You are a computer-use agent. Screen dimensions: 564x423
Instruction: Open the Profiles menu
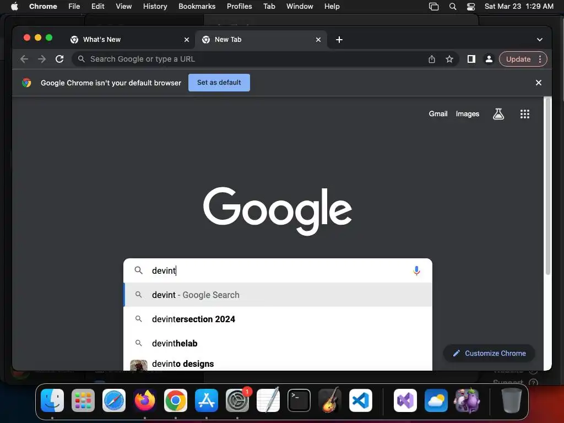(239, 7)
